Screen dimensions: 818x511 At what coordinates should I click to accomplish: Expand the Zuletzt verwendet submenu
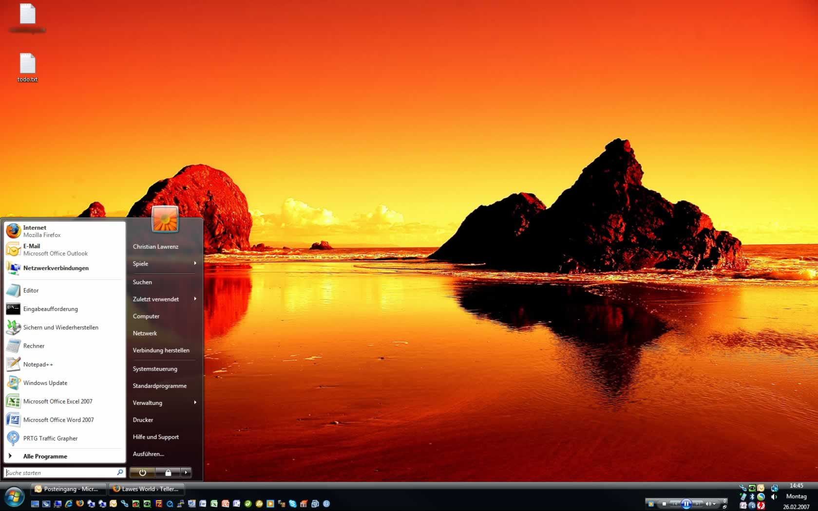pos(195,299)
